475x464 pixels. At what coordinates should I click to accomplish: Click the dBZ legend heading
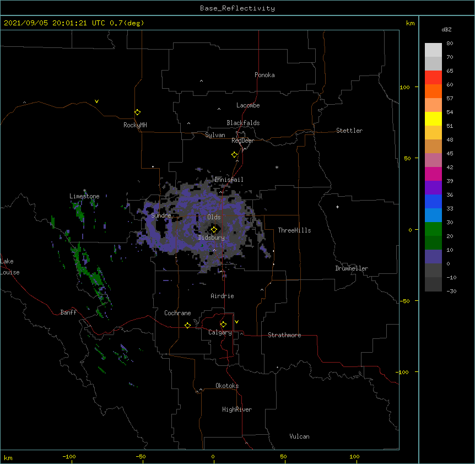[446, 29]
